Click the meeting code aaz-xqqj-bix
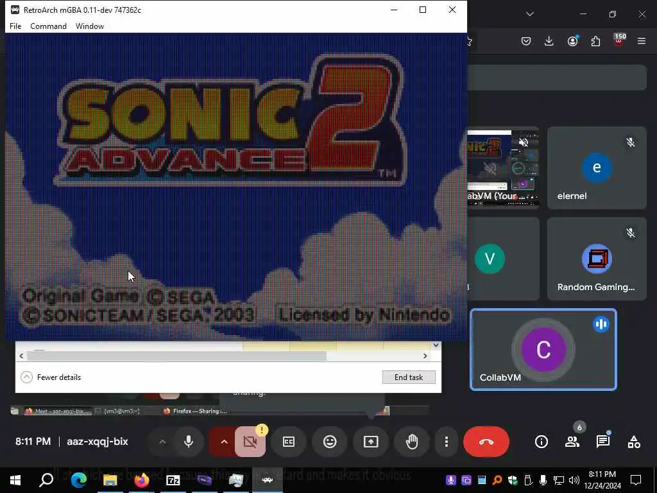This screenshot has height=493, width=657. tap(98, 442)
